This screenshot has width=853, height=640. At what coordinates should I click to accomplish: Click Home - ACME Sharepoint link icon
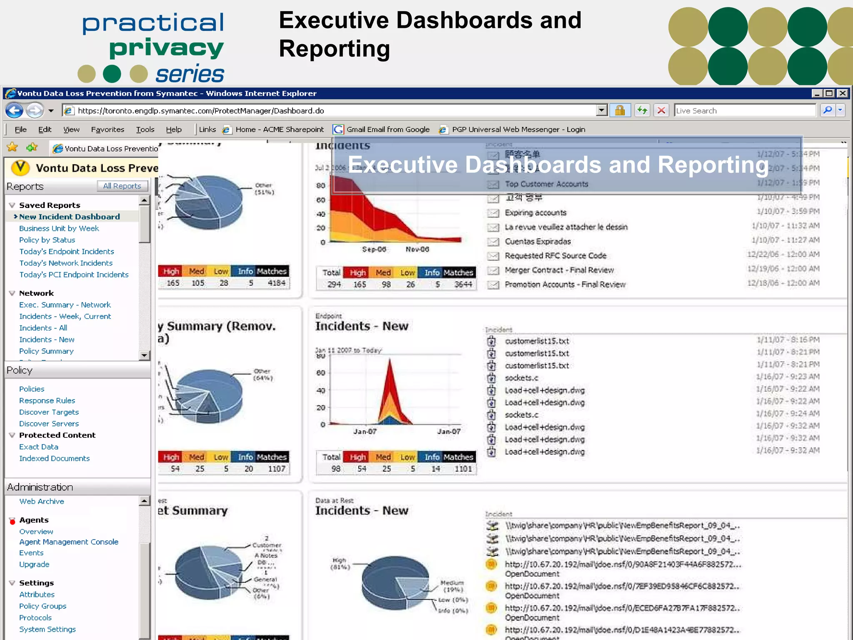227,130
